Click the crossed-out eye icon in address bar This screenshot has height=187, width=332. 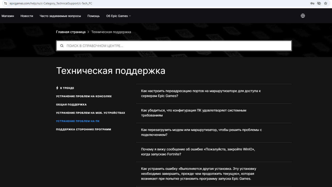[319, 3]
